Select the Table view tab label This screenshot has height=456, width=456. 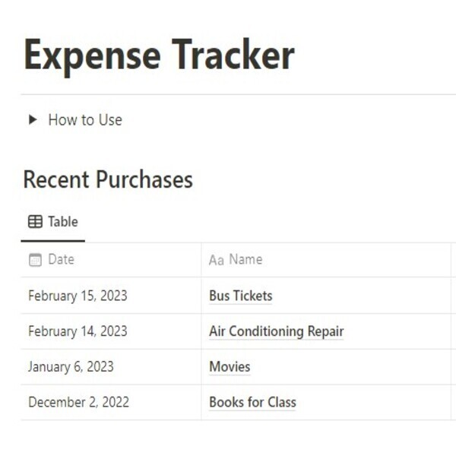click(x=62, y=222)
